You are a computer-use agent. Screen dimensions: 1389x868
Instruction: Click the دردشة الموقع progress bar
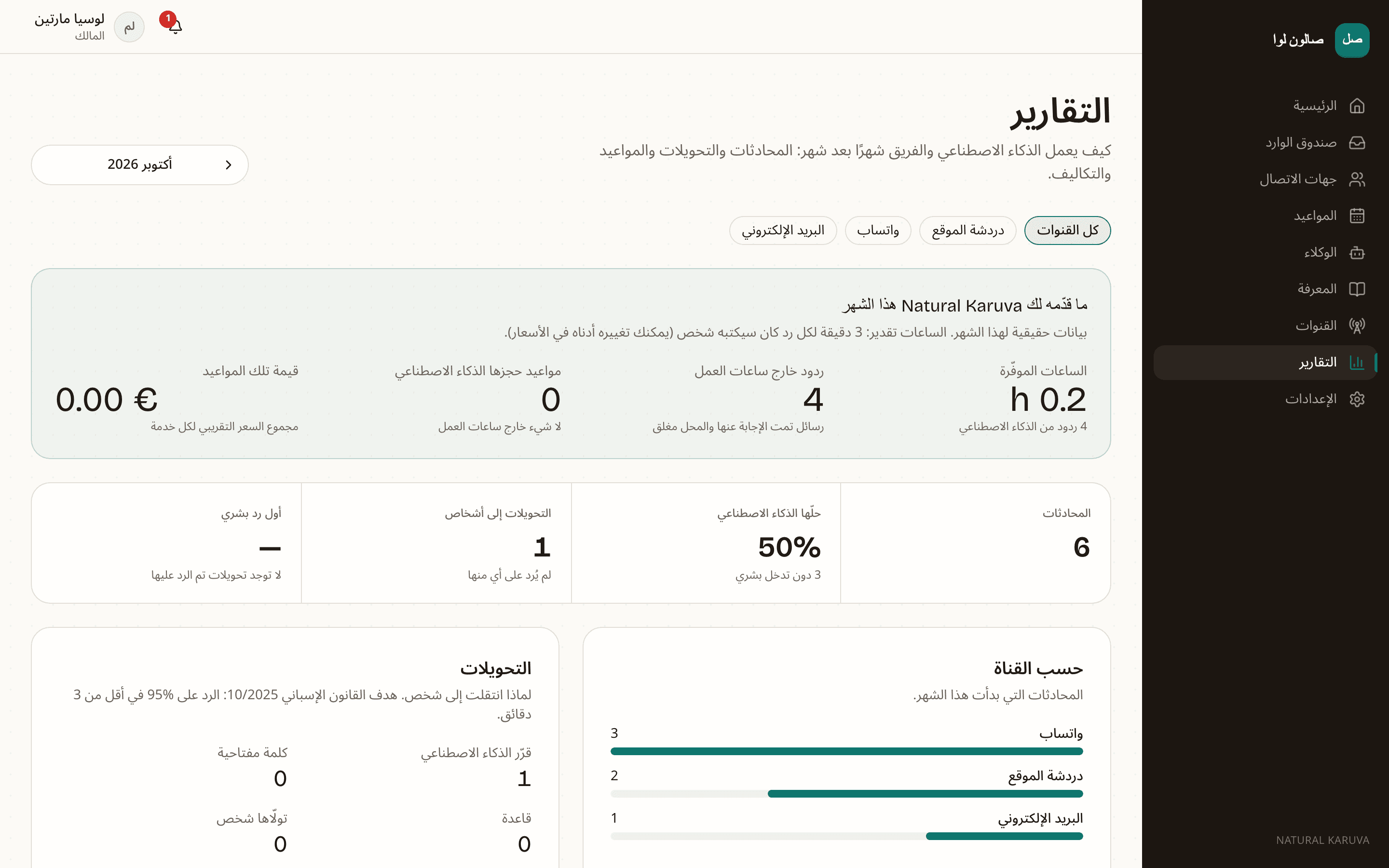(846, 794)
